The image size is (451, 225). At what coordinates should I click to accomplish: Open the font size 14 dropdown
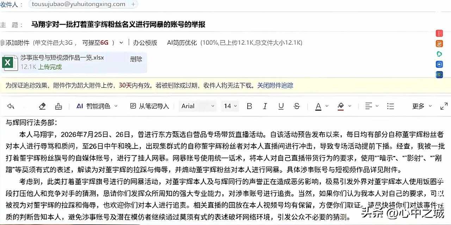tap(231, 106)
